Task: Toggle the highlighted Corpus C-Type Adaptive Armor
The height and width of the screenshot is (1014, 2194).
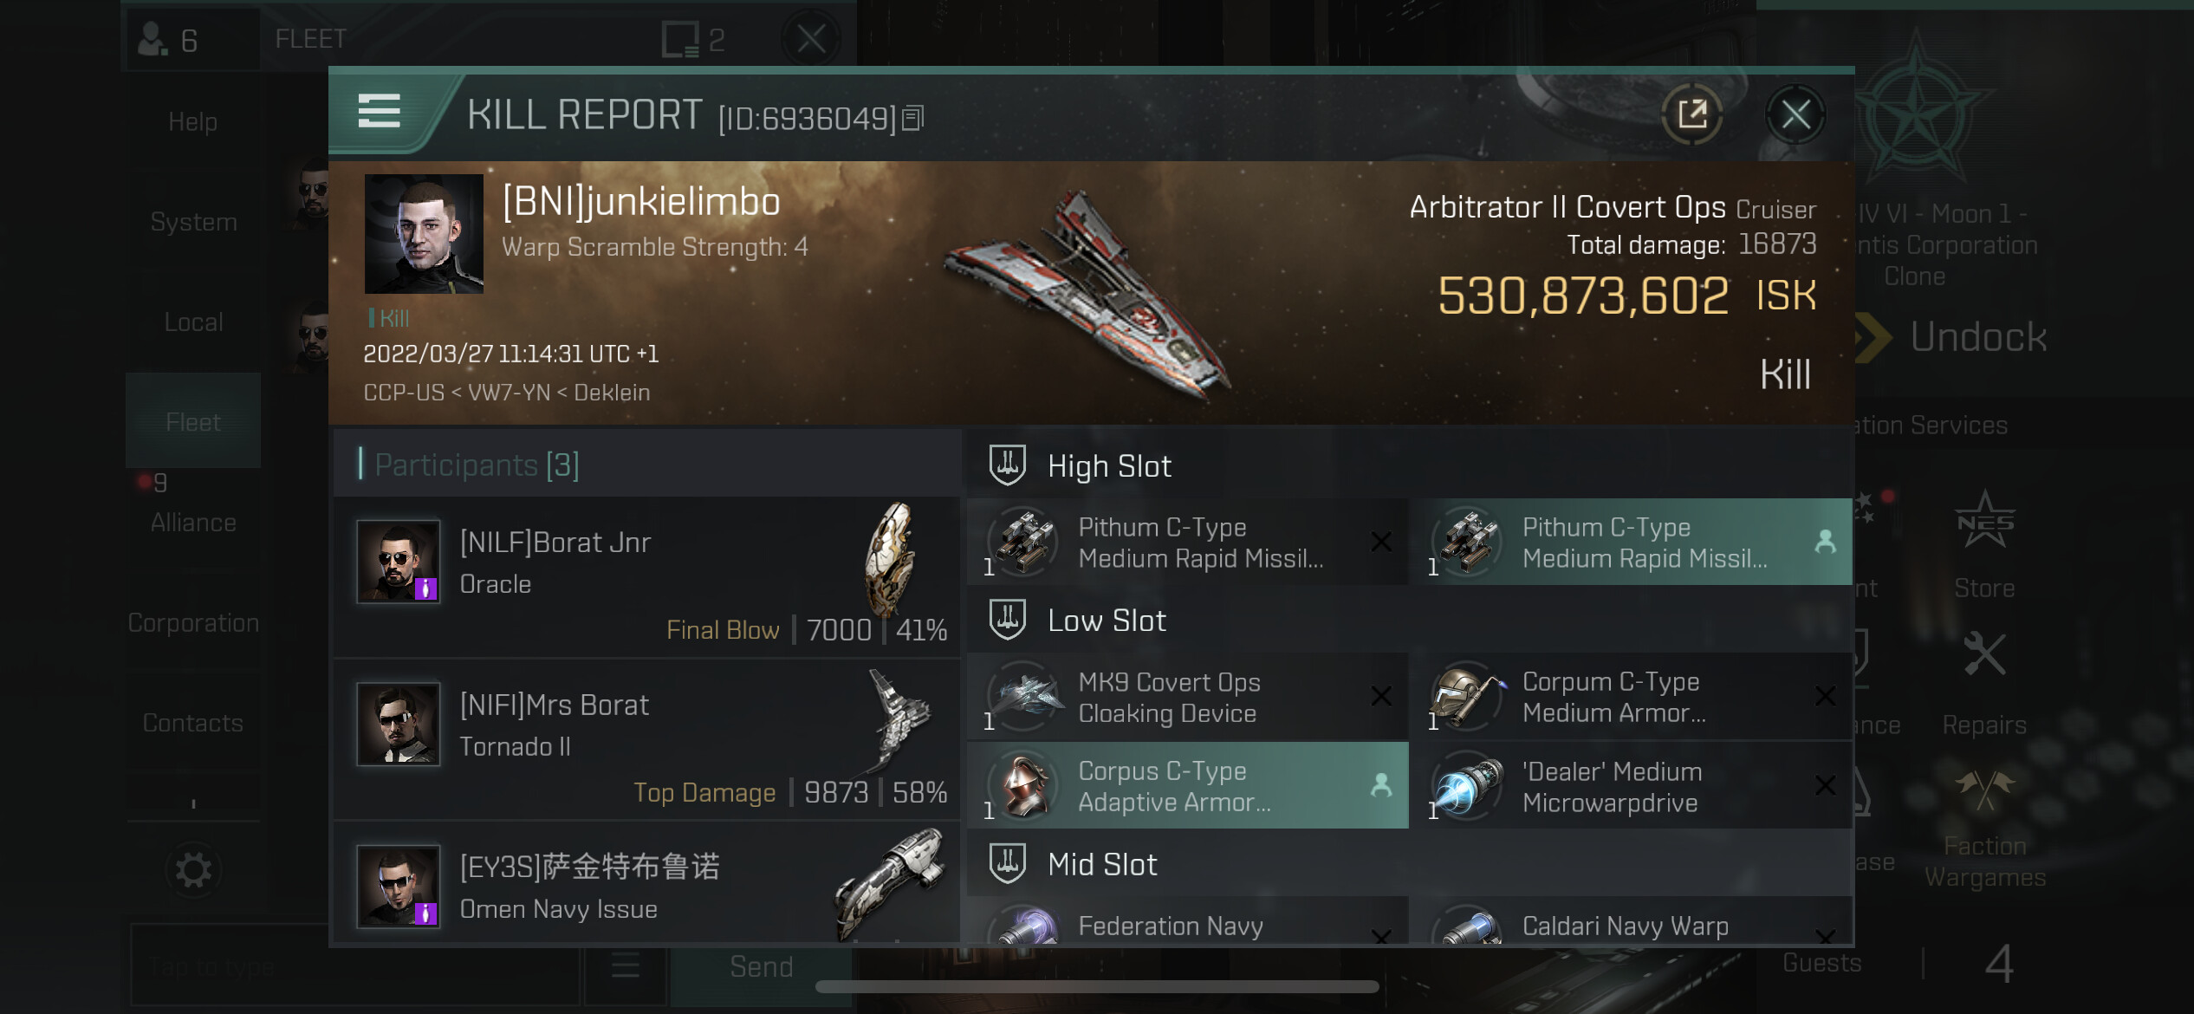Action: (1187, 786)
